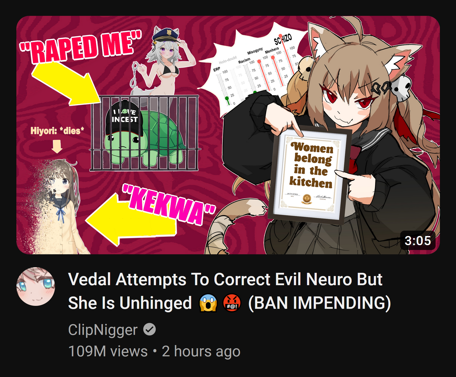Click the '109M views' metadata text
The image size is (456, 377).
[108, 351]
